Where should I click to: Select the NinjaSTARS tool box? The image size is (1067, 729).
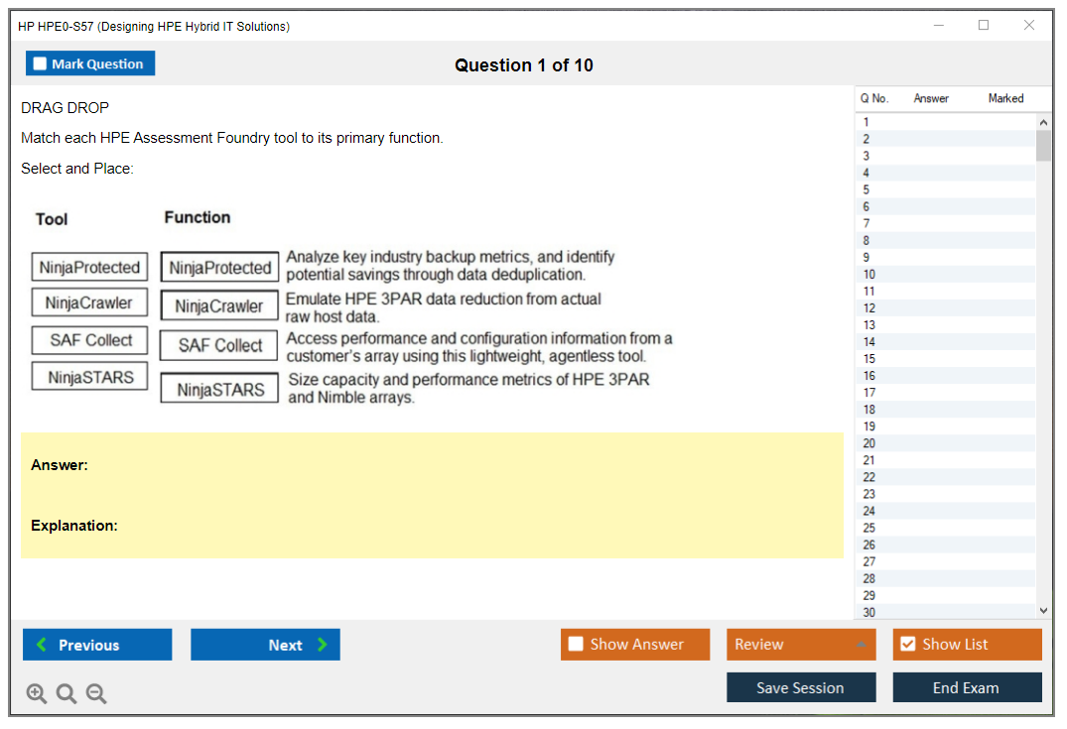click(90, 377)
